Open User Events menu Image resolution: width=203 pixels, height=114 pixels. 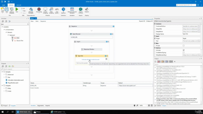click(57, 10)
